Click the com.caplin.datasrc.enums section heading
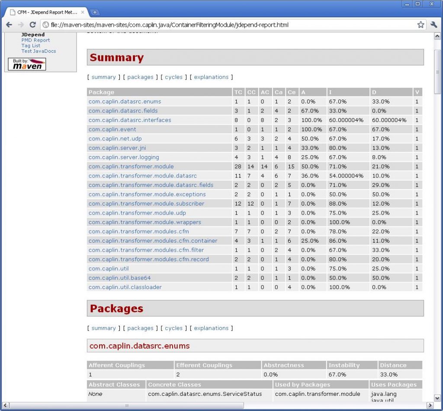Image resolution: width=443 pixels, height=411 pixels. coord(140,346)
